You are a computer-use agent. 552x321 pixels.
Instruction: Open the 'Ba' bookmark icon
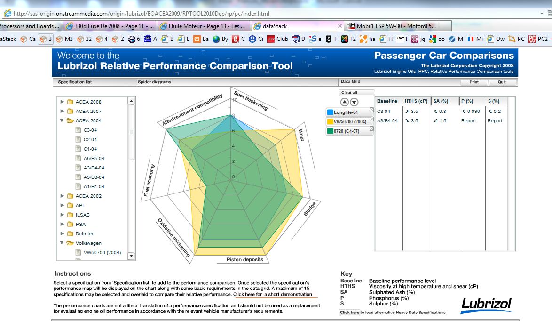[x=197, y=39]
